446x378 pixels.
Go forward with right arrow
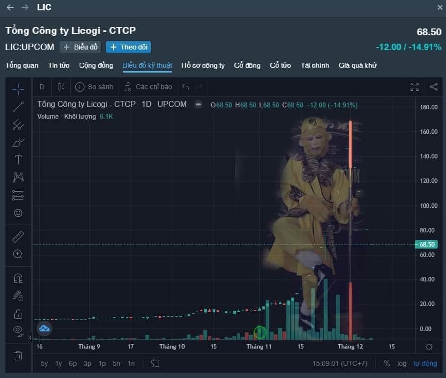(x=25, y=7)
